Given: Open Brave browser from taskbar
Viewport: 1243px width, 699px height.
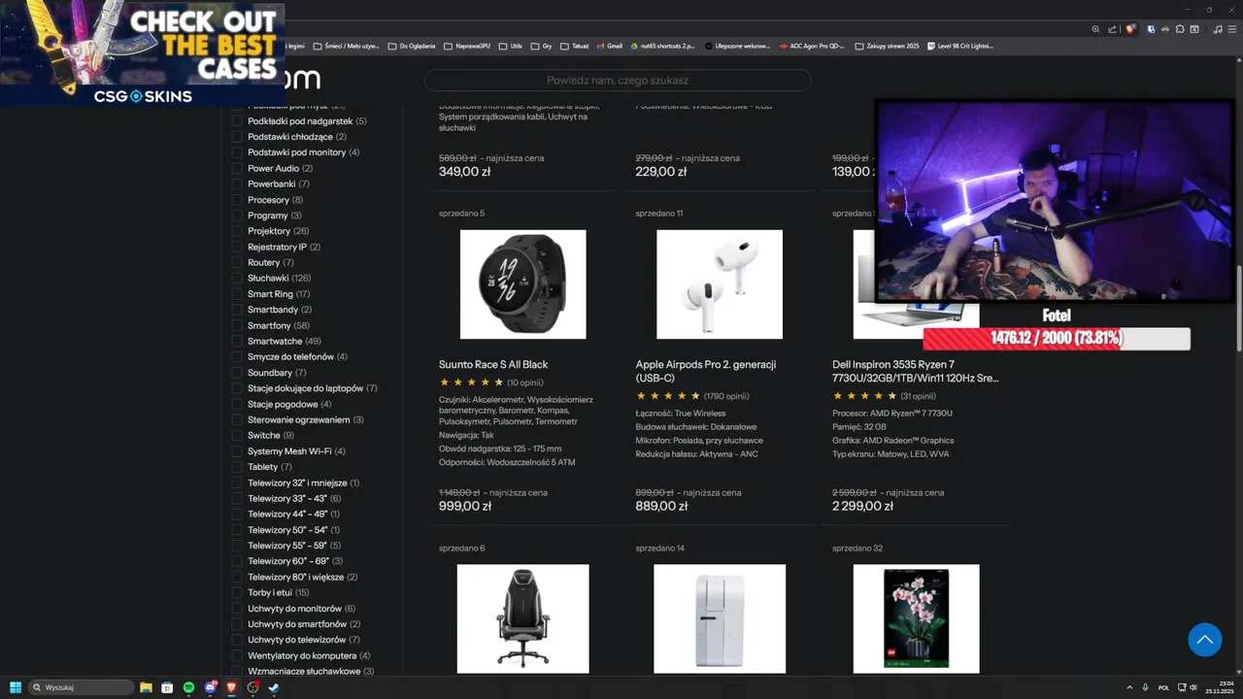Looking at the screenshot, I should tap(231, 687).
